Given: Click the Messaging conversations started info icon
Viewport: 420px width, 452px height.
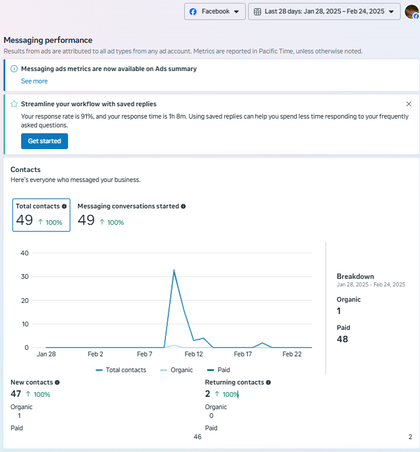Looking at the screenshot, I should pos(184,207).
